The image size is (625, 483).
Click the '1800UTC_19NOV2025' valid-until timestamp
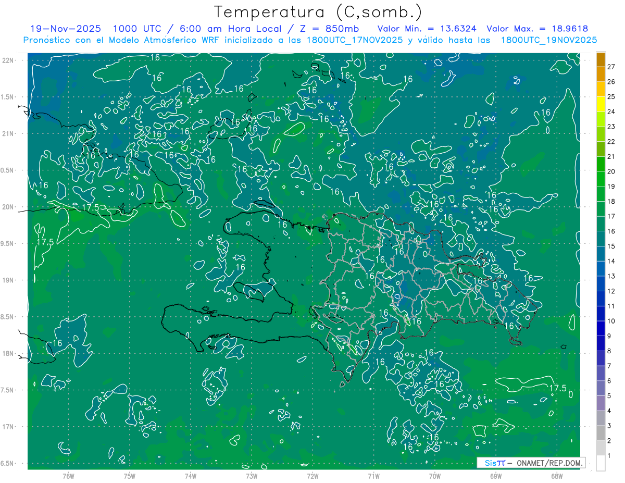pos(549,40)
